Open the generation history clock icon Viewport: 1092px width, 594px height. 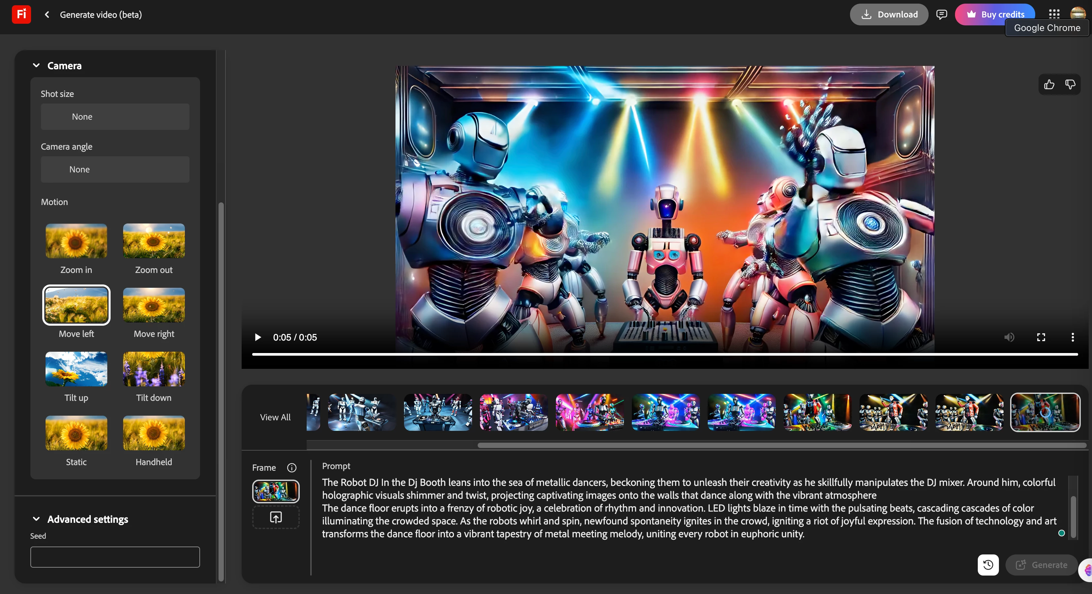[988, 565]
